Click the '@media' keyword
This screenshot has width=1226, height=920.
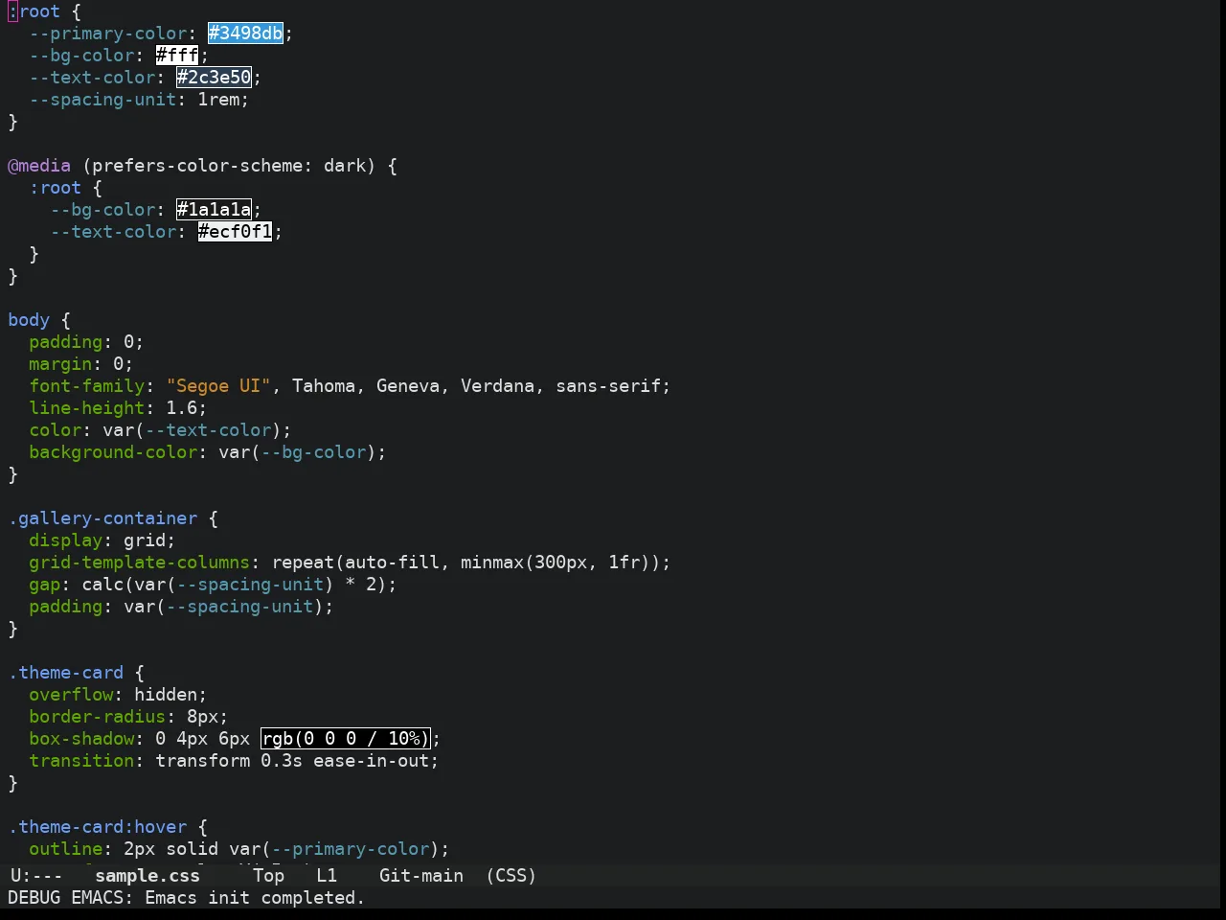[39, 166]
